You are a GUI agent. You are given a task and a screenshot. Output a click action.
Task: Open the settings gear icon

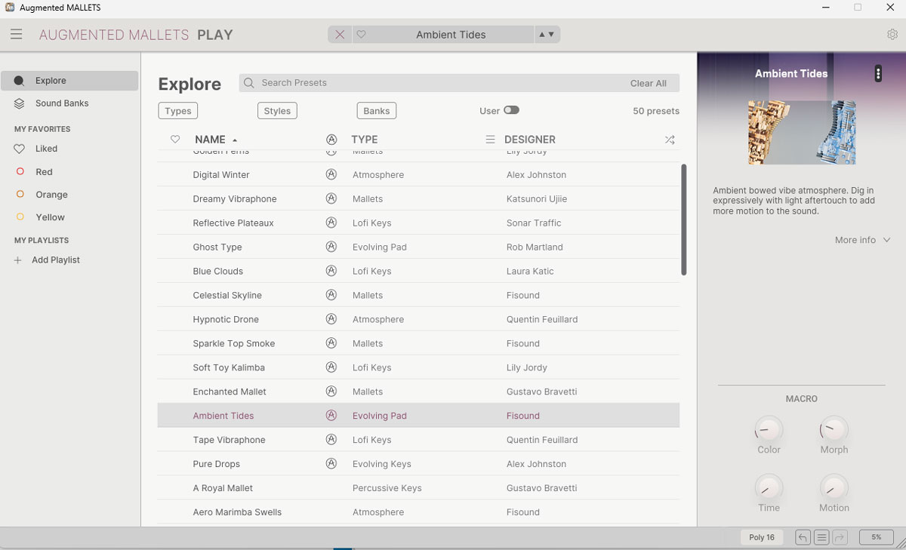892,35
